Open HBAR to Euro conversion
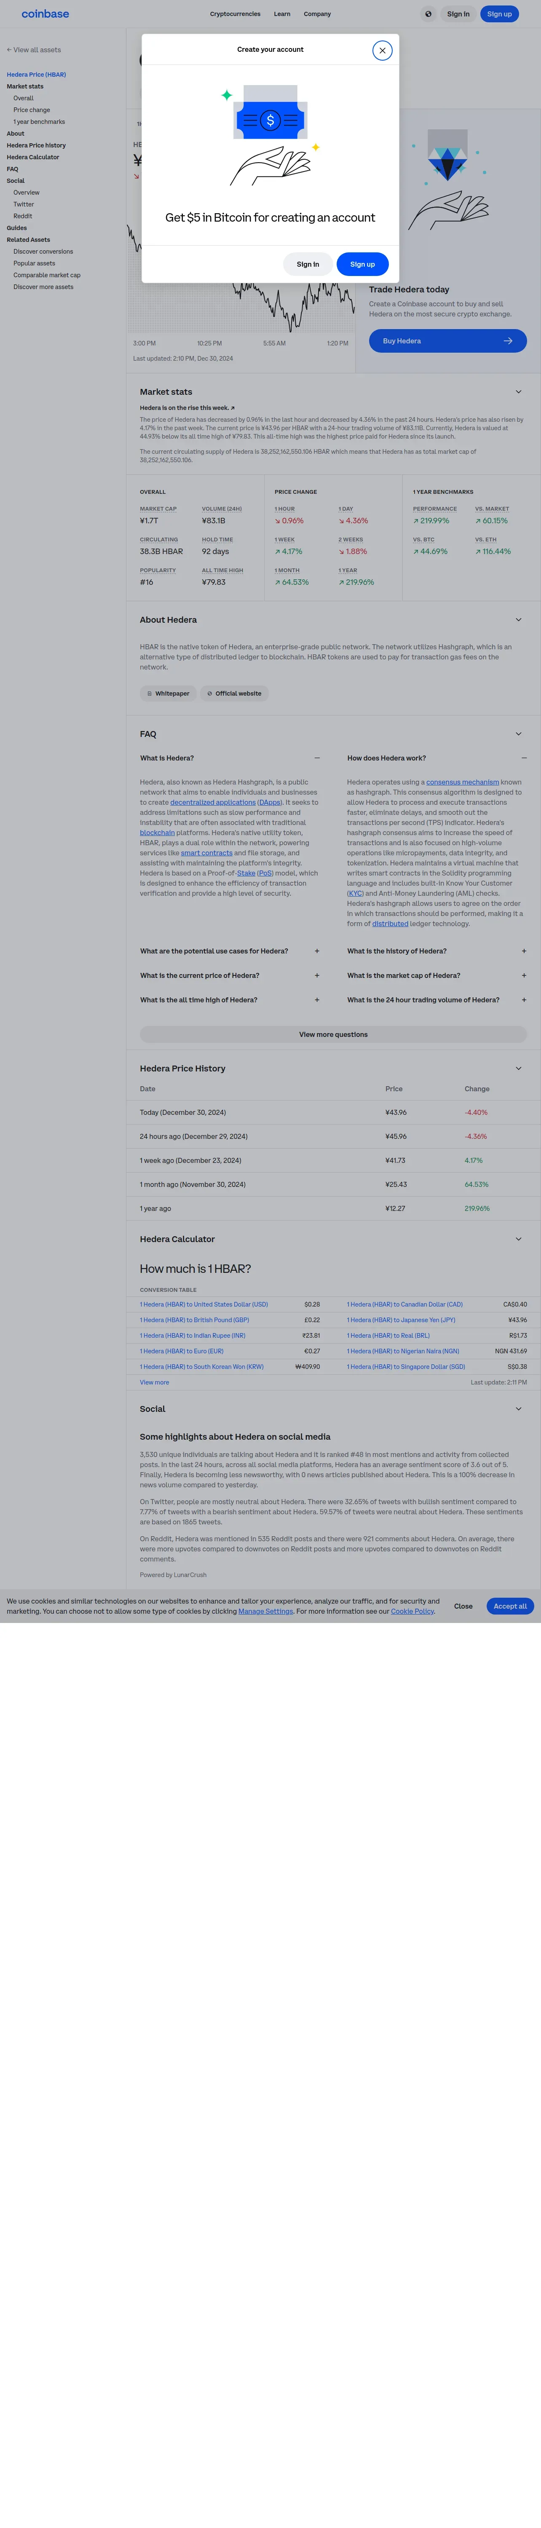This screenshot has height=2528, width=541. tap(182, 1351)
